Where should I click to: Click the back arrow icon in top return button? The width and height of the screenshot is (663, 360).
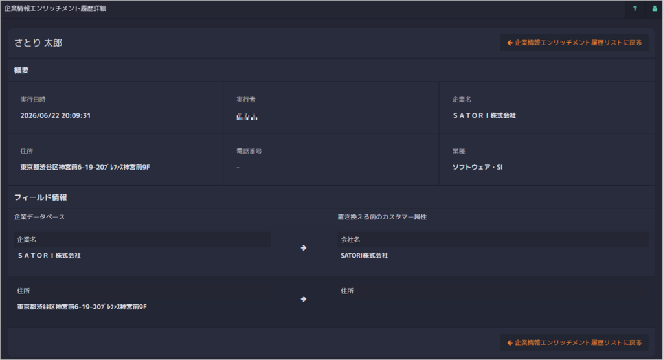(510, 43)
